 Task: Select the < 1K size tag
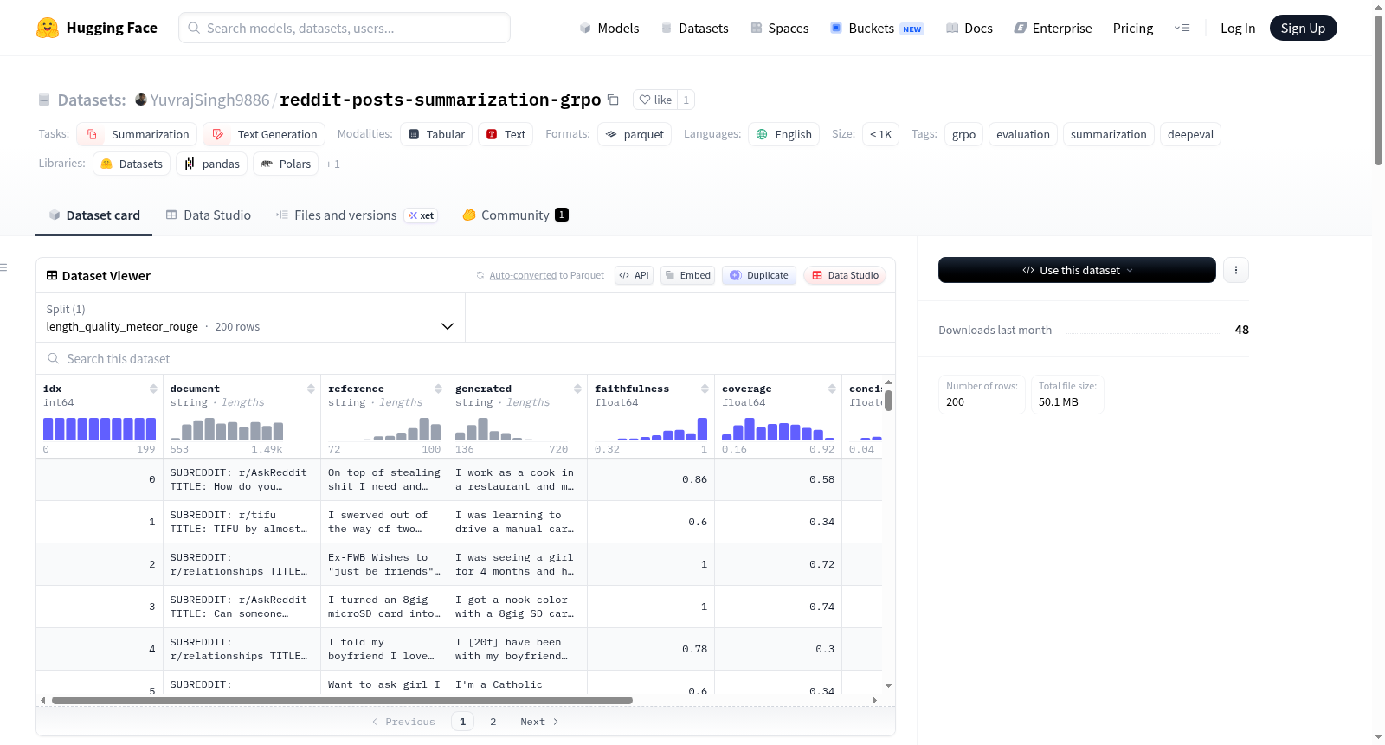pos(880,134)
